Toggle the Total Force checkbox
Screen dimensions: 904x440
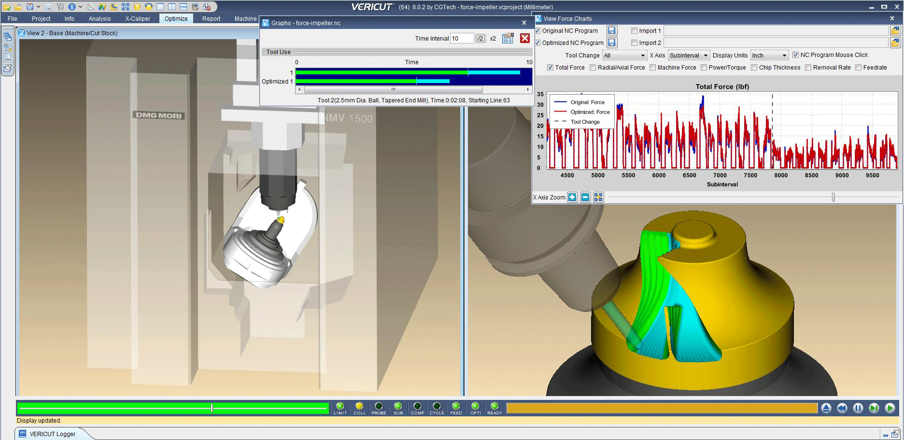click(550, 68)
